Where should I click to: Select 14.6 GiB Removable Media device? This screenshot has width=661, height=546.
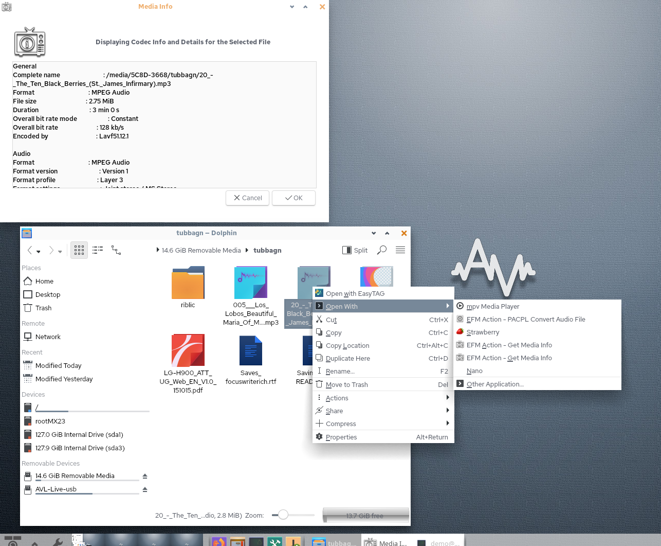[75, 475]
